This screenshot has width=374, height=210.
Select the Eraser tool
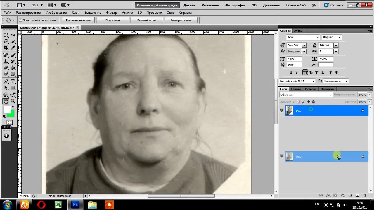click(x=6, y=68)
